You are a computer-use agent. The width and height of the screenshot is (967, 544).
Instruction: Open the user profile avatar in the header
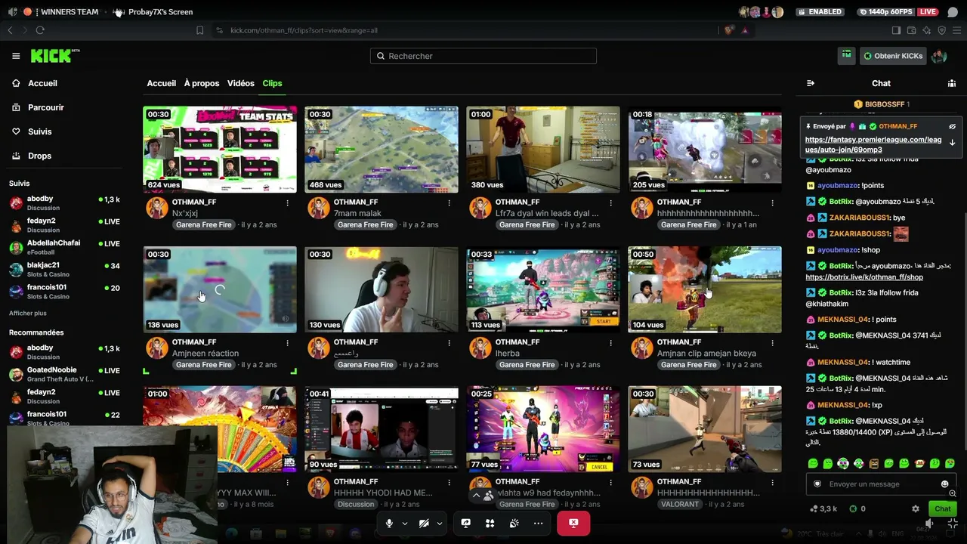point(939,56)
